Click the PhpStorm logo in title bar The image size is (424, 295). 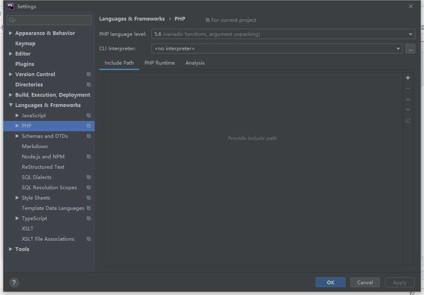tap(10, 6)
